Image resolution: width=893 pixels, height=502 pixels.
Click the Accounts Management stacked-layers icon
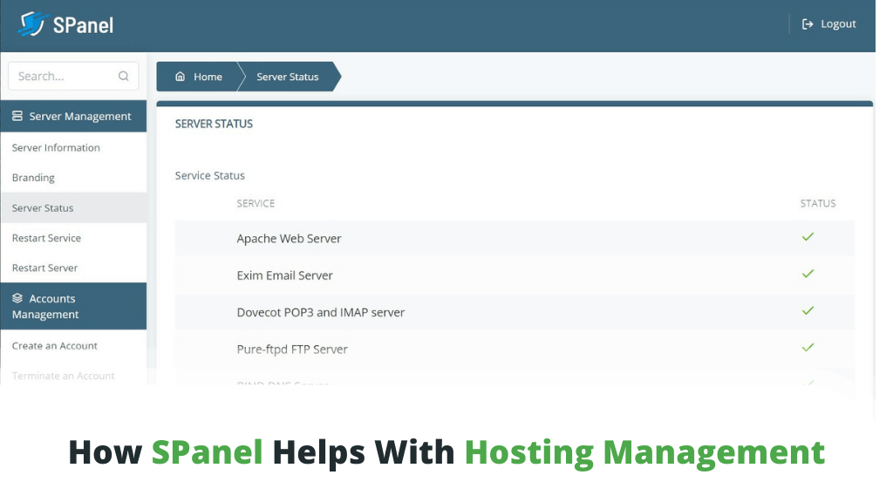click(17, 298)
